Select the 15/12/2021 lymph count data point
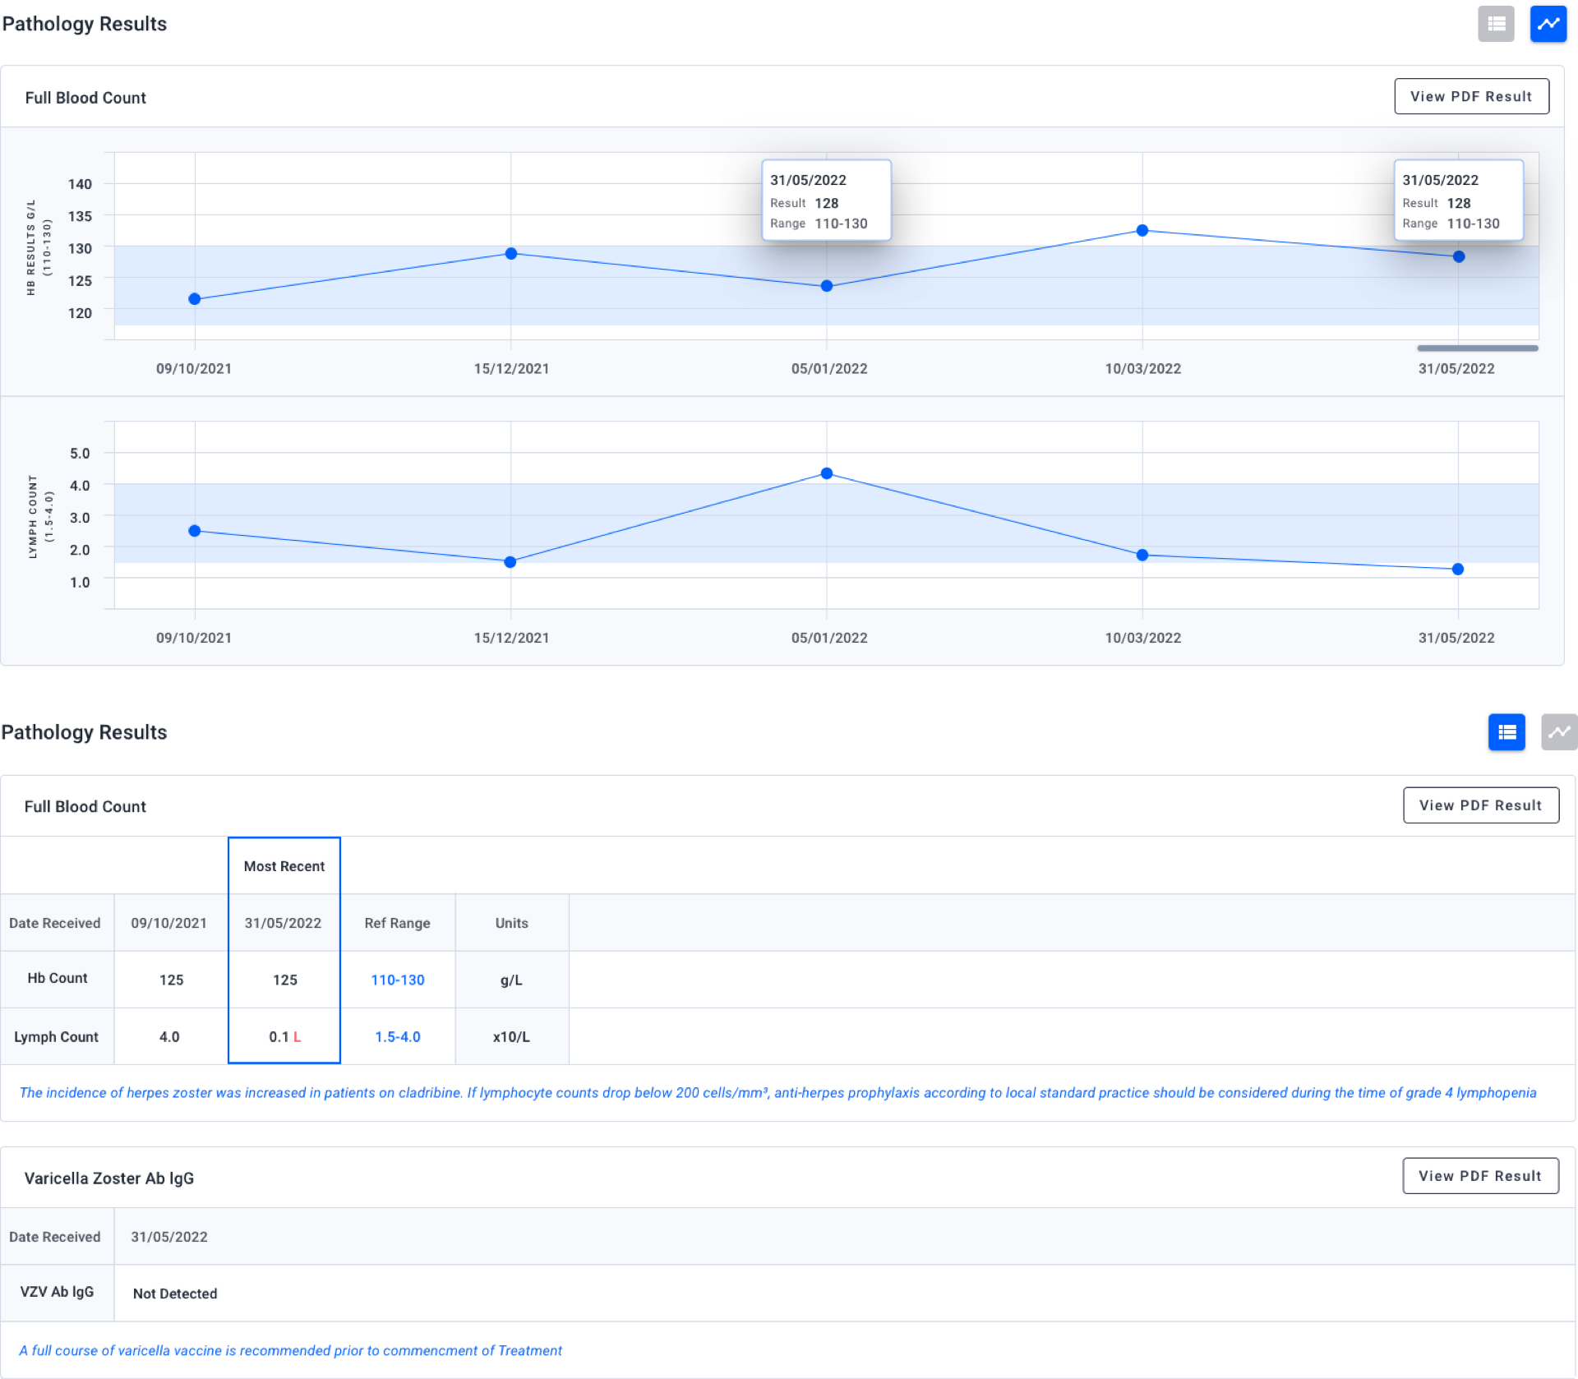Viewport: 1578px width, 1379px height. click(x=510, y=562)
